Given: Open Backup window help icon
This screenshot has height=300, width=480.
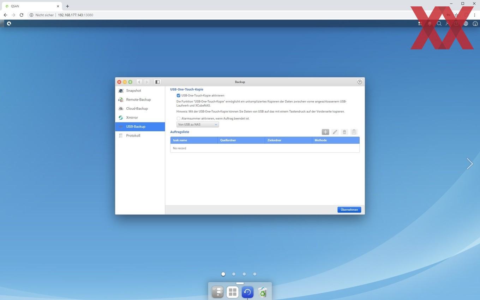Looking at the screenshot, I should click(360, 82).
